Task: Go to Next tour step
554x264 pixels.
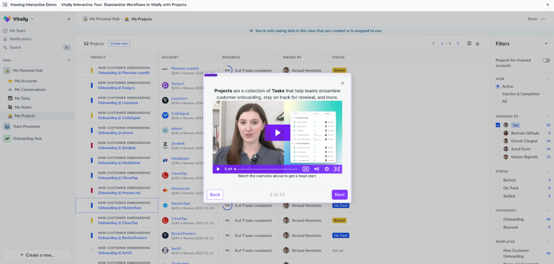Action: pos(340,194)
